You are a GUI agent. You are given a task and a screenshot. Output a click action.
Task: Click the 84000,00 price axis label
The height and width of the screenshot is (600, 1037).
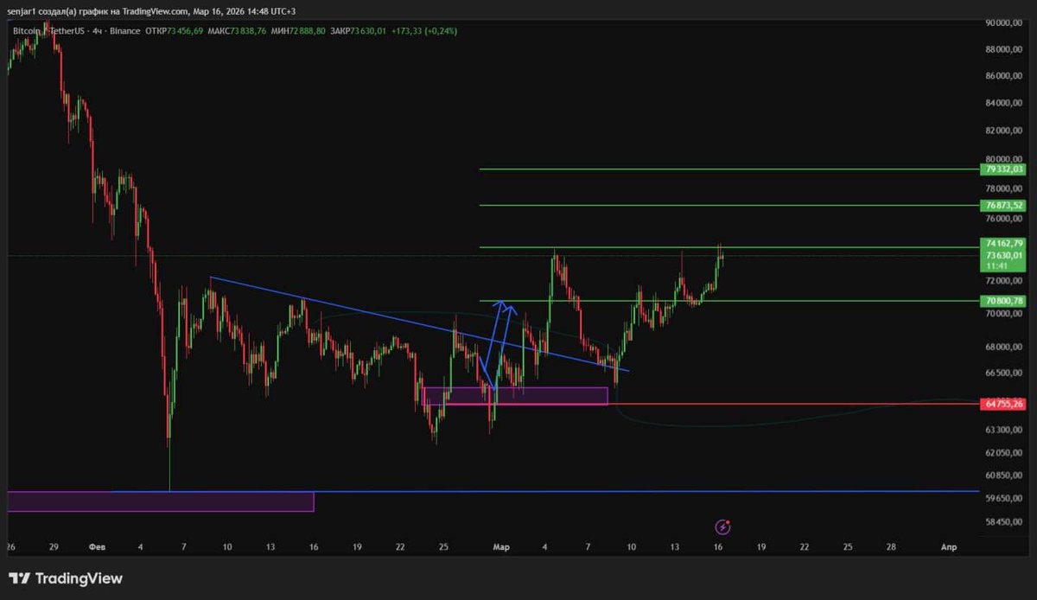click(x=1004, y=103)
